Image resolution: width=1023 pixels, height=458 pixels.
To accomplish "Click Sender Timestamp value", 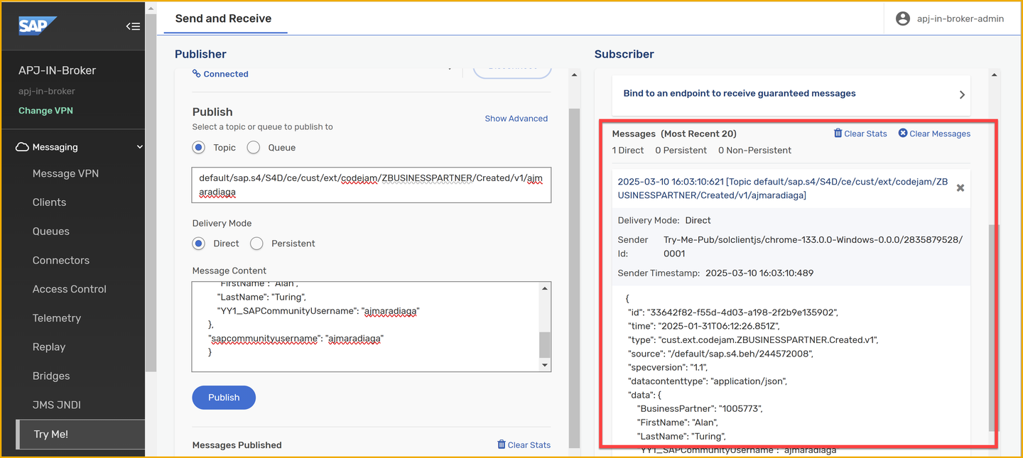I will tap(759, 273).
